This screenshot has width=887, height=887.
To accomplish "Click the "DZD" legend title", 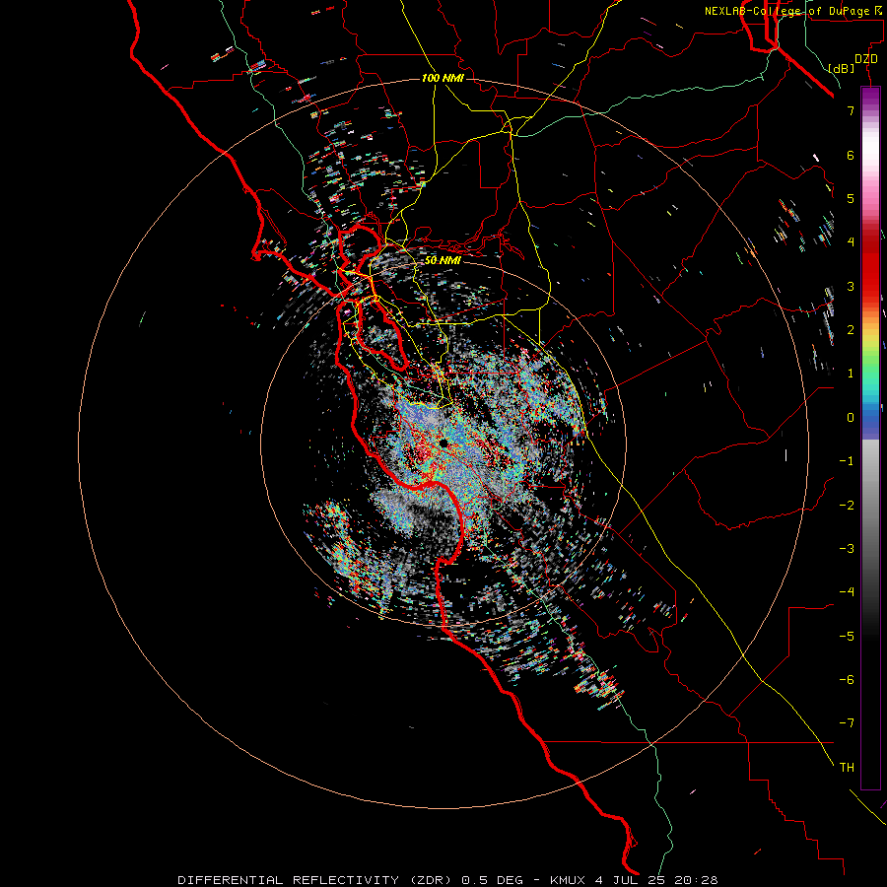I will (866, 59).
